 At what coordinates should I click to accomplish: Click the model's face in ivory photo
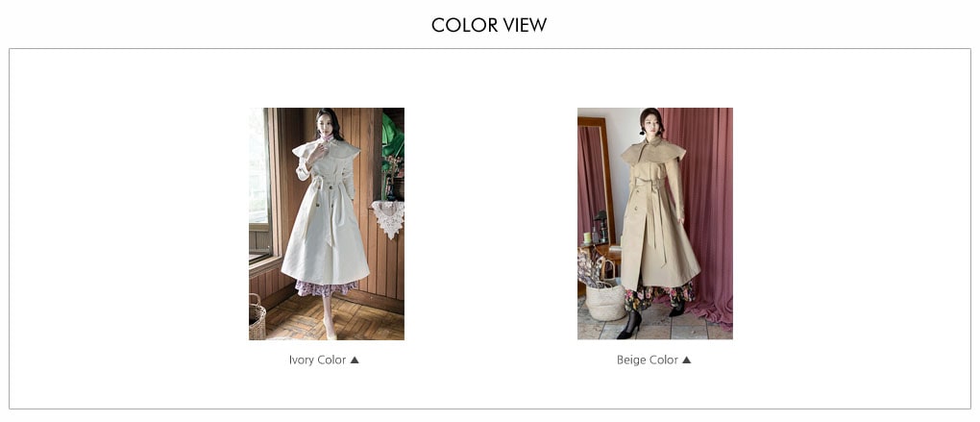pos(327,122)
